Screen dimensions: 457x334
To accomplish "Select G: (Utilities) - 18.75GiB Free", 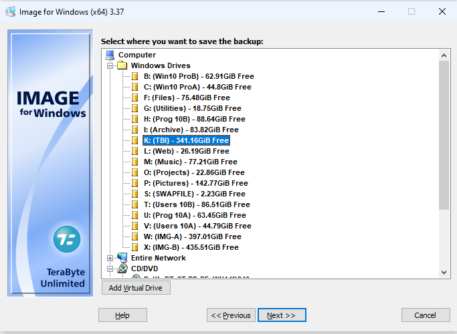I will (192, 108).
